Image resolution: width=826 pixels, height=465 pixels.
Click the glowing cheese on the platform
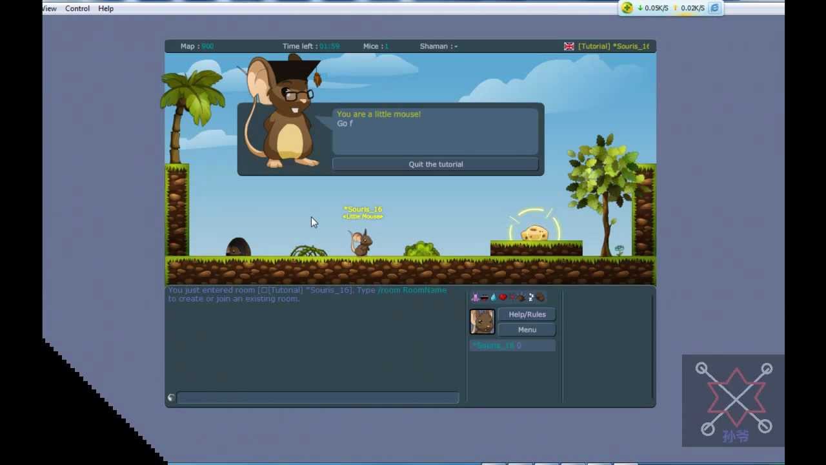(x=534, y=232)
